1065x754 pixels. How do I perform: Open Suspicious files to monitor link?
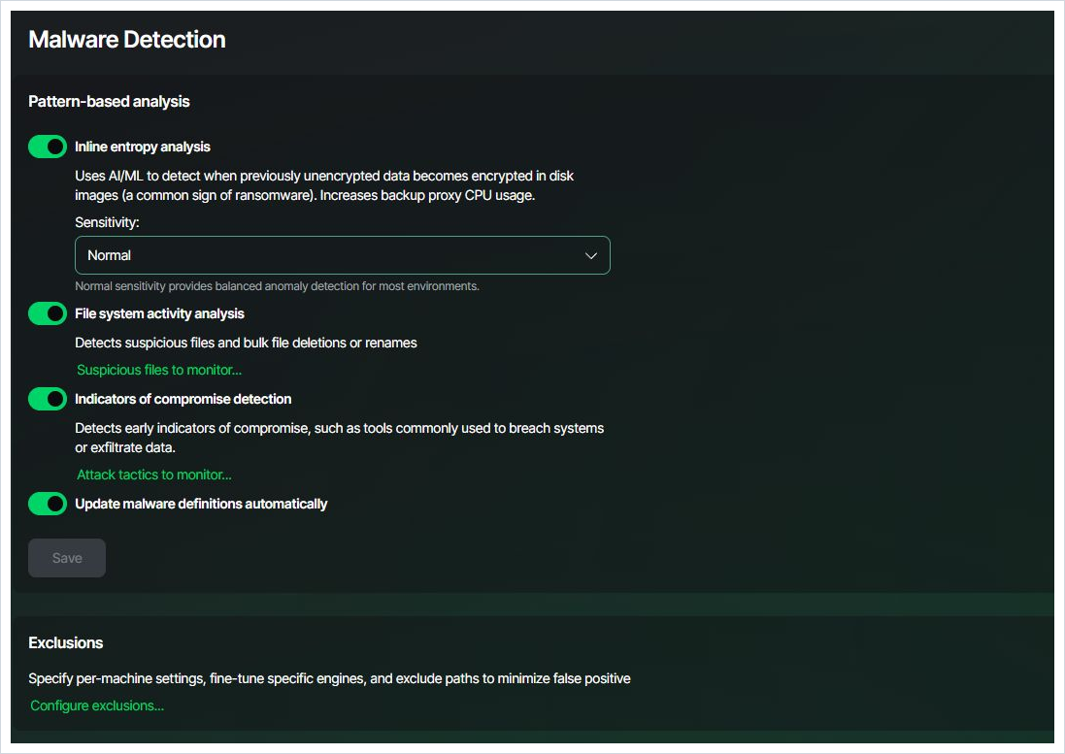[x=159, y=370]
